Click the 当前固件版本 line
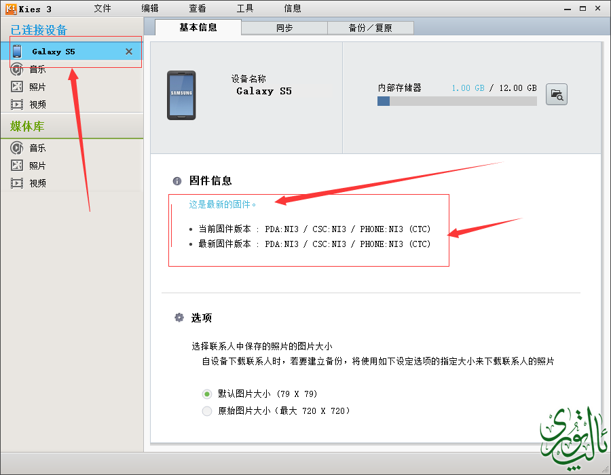The height and width of the screenshot is (475, 611). (x=314, y=229)
